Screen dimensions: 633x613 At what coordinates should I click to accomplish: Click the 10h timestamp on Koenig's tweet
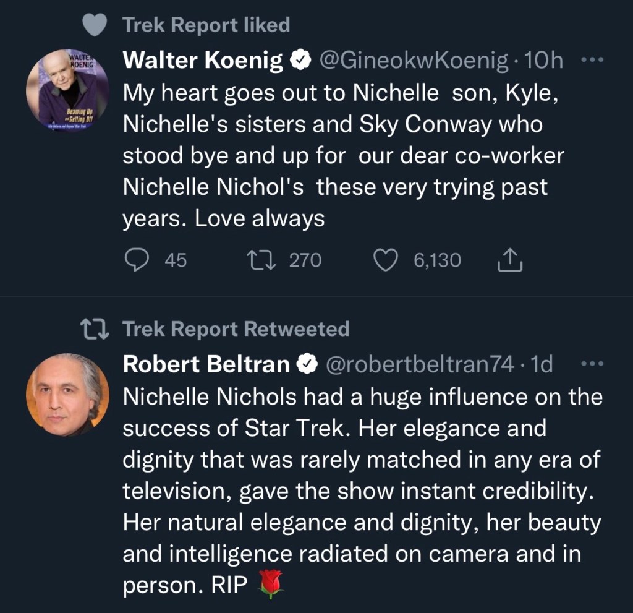point(543,61)
